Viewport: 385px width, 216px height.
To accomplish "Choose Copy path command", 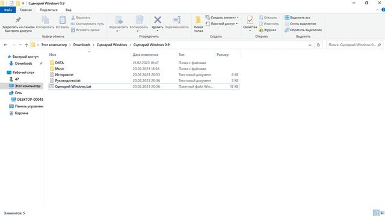I will (87, 24).
